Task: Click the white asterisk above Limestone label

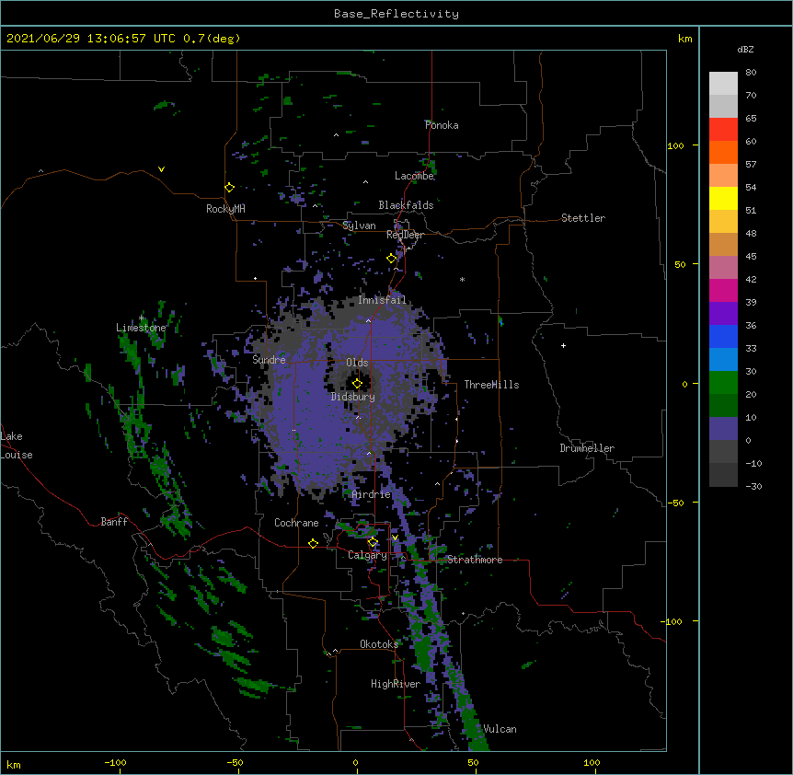Action: [141, 318]
